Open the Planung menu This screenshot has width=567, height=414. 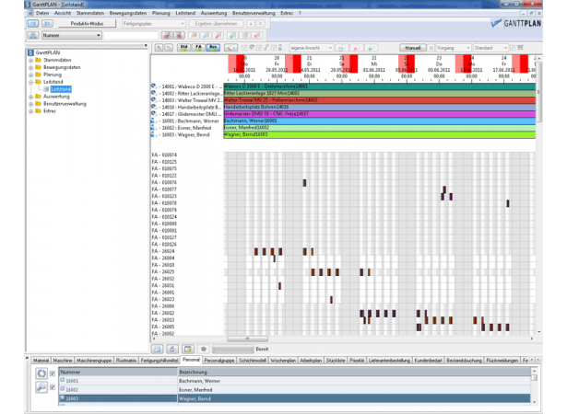(x=161, y=13)
